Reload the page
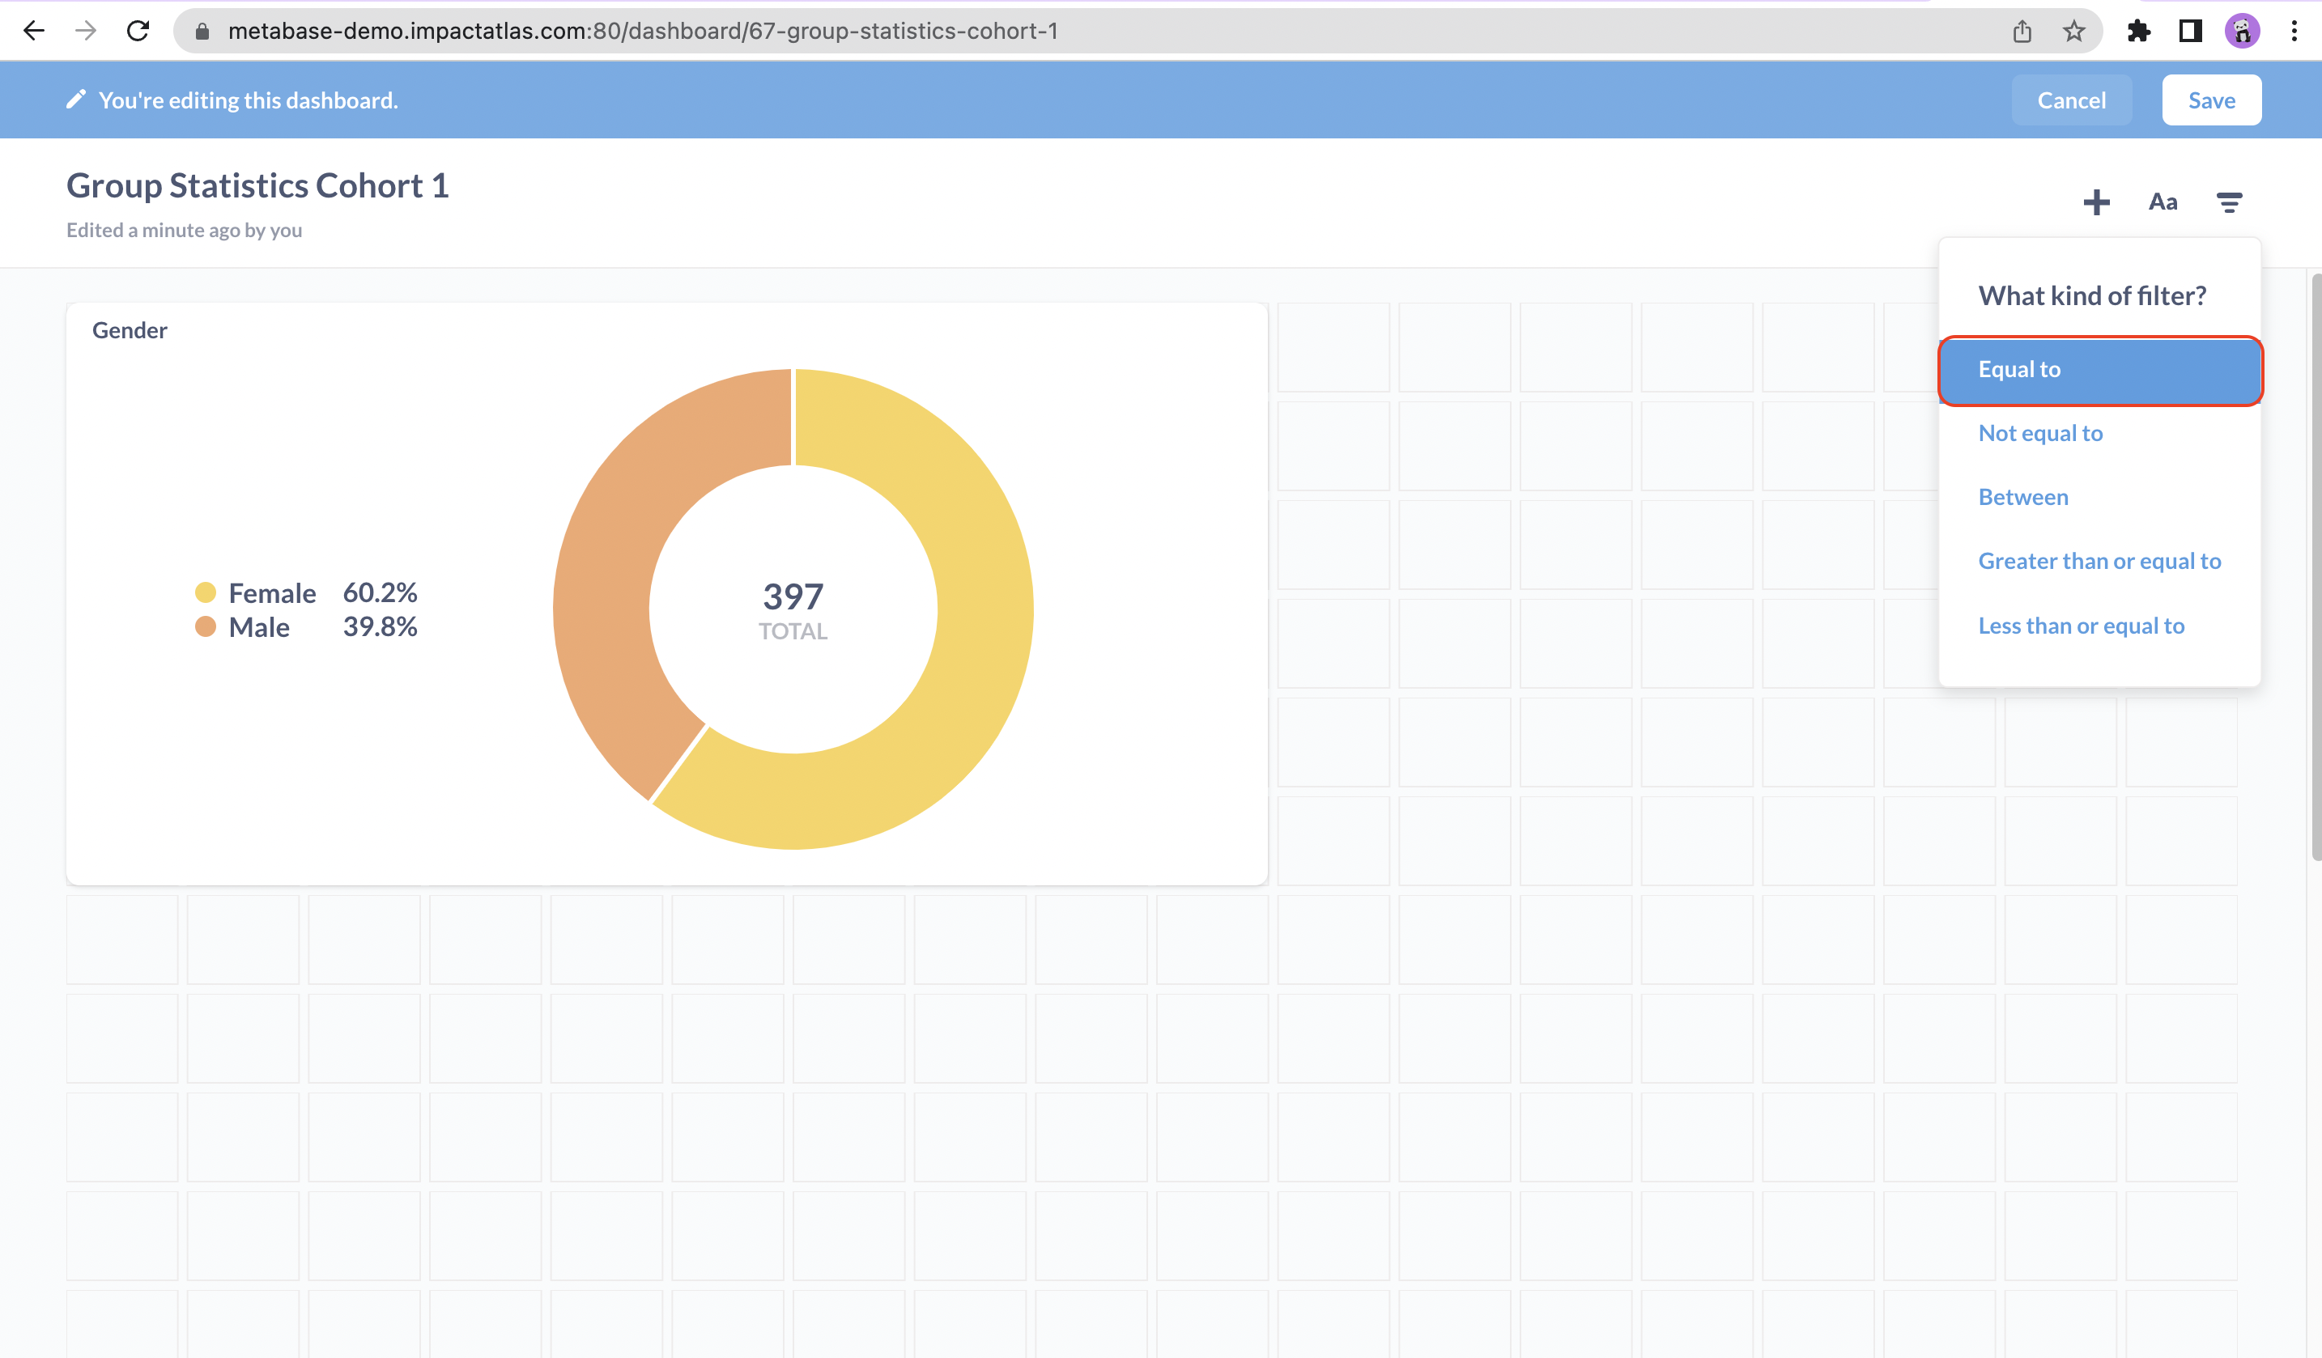 [x=138, y=32]
